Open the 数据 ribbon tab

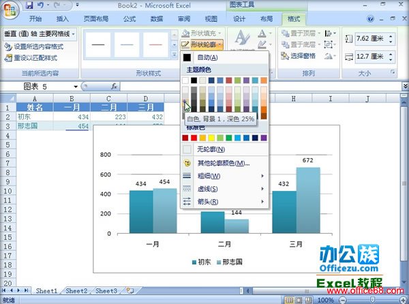(157, 19)
